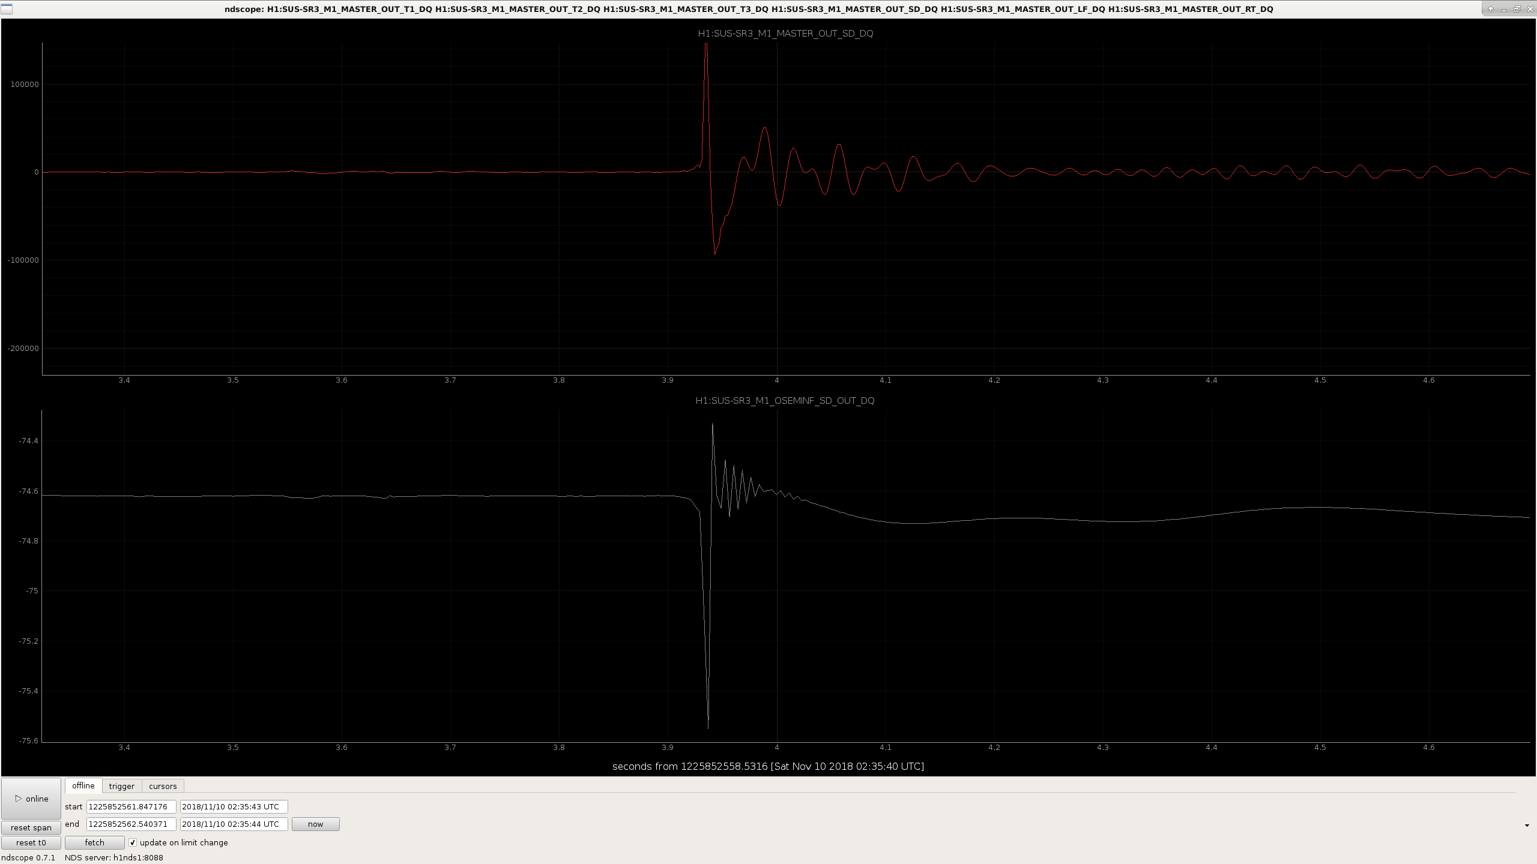Click the reset span button
The width and height of the screenshot is (1537, 864).
[x=31, y=827]
